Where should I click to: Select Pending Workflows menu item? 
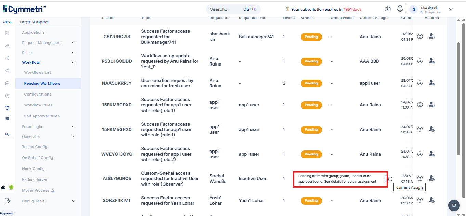[x=48, y=83]
